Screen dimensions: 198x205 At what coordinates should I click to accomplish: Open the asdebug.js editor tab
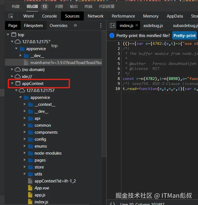(153, 26)
